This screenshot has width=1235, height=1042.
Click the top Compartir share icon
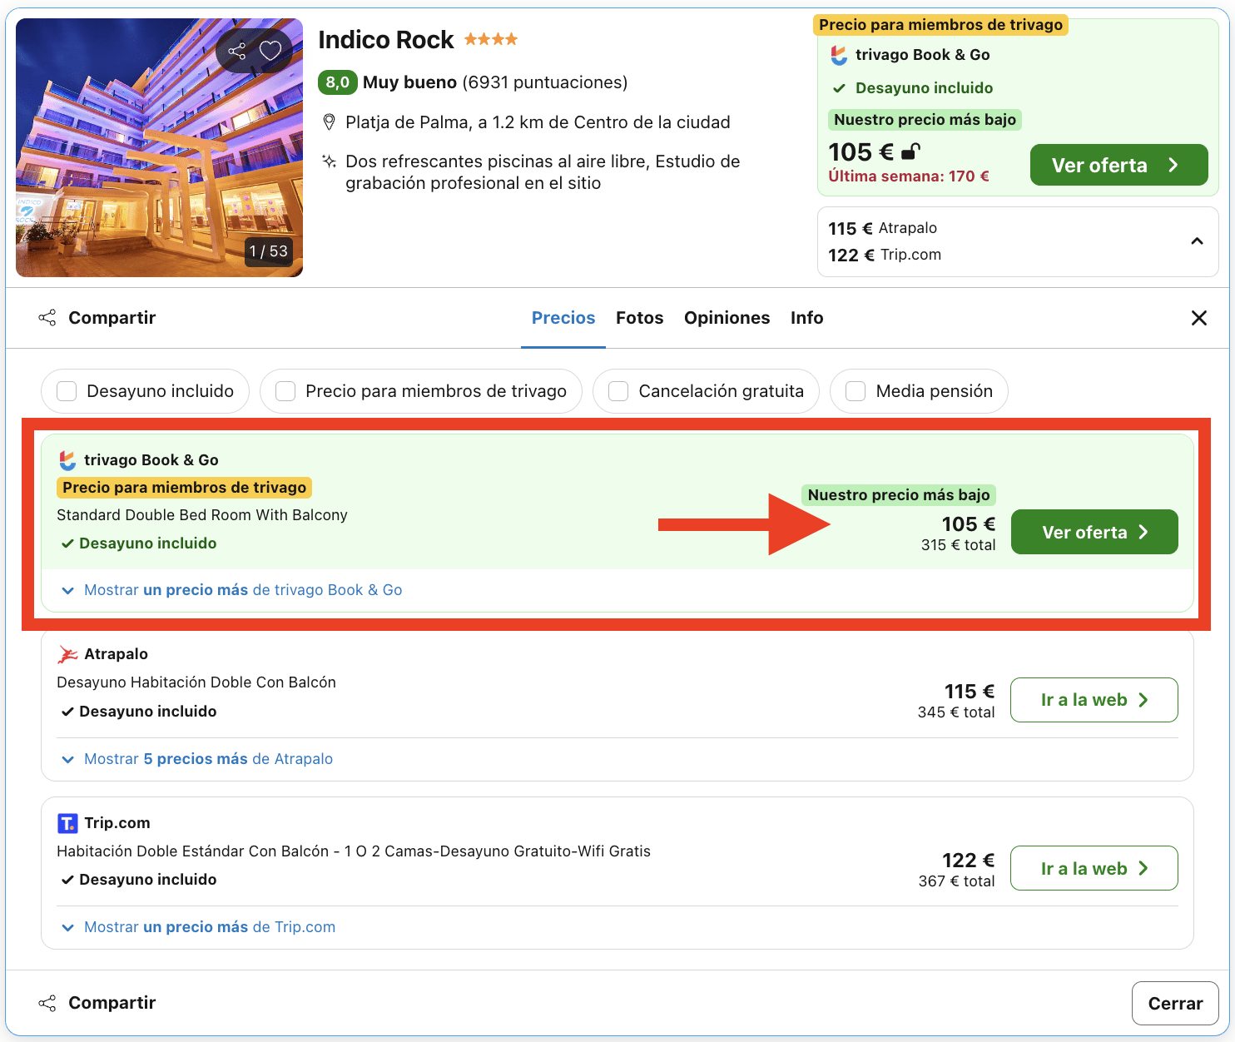(47, 318)
